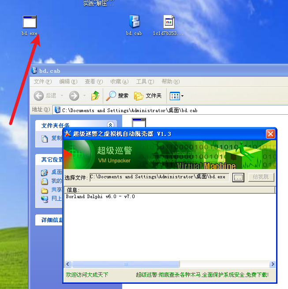
Task: Click the forward arrow in the Explorer toolbar
Action: (74, 96)
